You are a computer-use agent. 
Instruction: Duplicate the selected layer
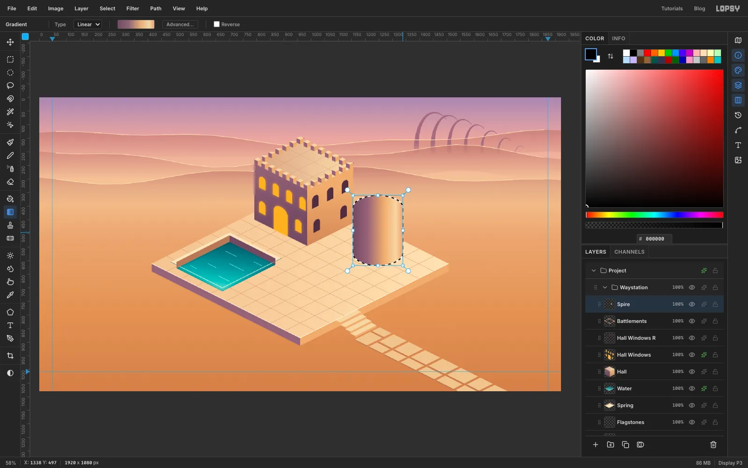[626, 445]
